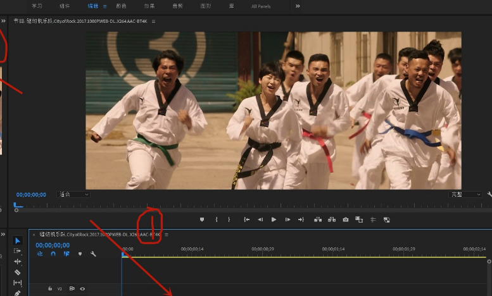Select the Ripple Edit tool
Screen dimensions: 492x296
coord(18,261)
